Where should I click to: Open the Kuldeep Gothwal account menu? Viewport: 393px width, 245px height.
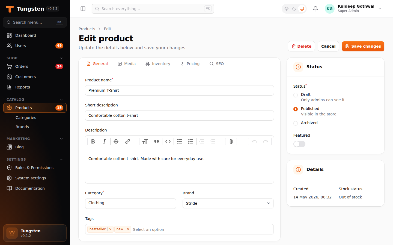(353, 9)
